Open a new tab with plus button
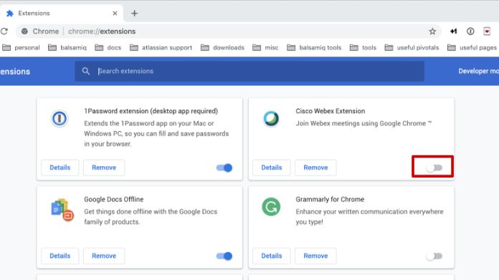 click(135, 14)
